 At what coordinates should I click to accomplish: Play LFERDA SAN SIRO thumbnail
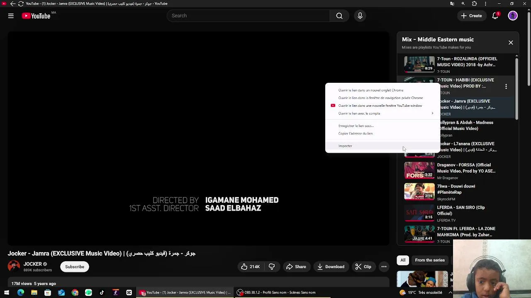pos(419,213)
